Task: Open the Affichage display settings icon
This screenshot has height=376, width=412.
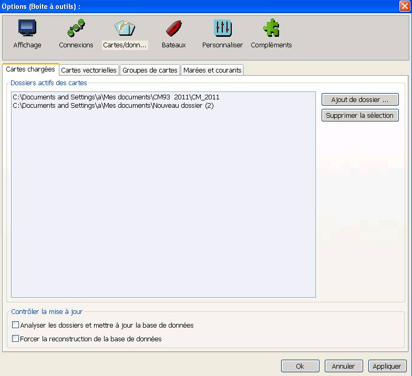Action: 27,29
